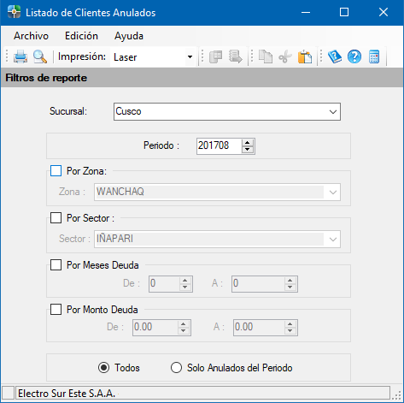Enable Por Monto Deuda filter
Screen dimensions: 404x403
pyautogui.click(x=56, y=310)
